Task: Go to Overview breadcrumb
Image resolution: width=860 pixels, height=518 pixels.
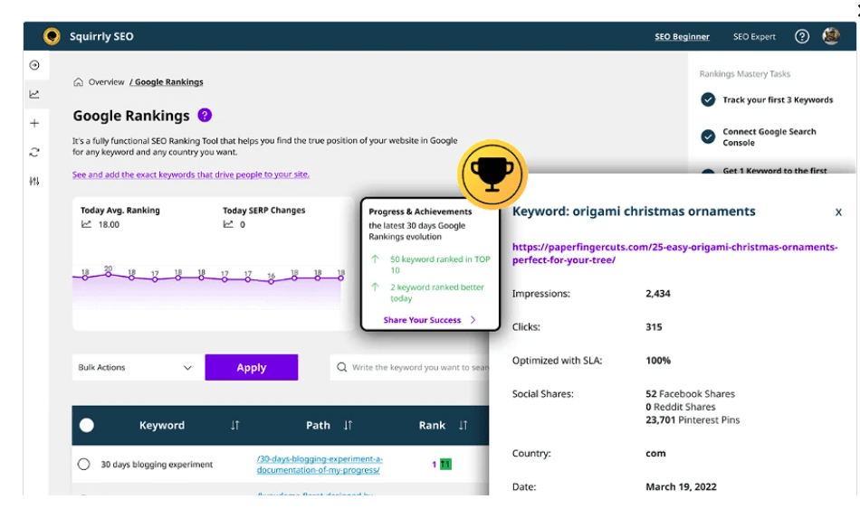Action: pos(107,82)
